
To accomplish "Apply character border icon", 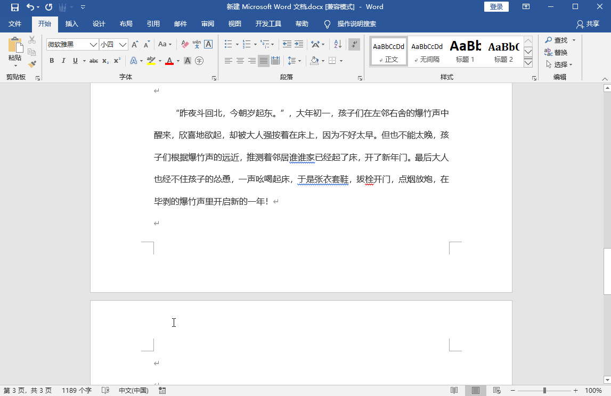I will [208, 44].
